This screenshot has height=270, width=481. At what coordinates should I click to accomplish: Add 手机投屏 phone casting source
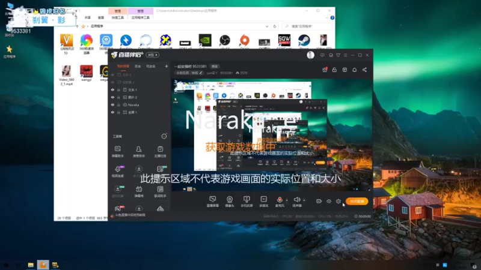tap(247, 202)
